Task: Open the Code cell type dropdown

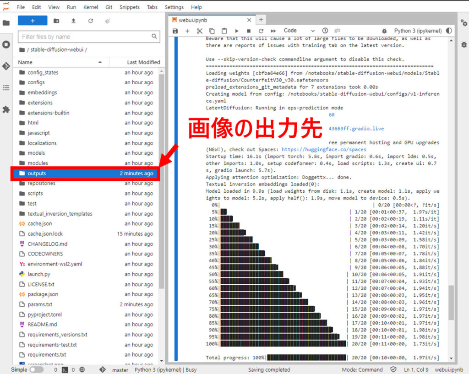Action: point(299,31)
